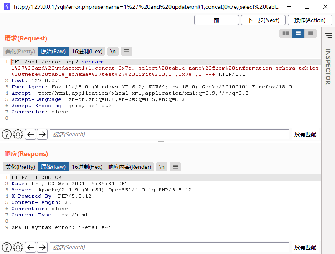Open request search settings gear
This screenshot has height=254, width=335.
click(x=18, y=134)
